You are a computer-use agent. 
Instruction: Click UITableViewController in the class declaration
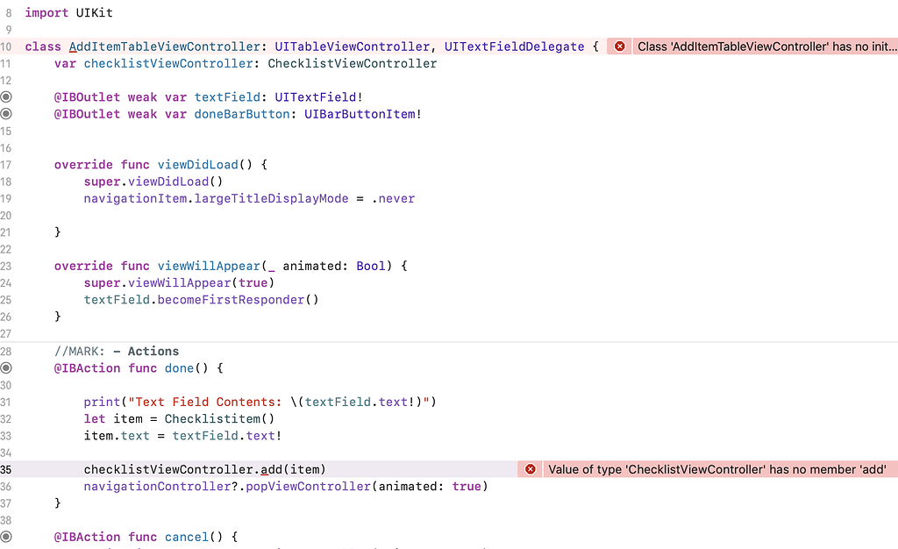pyautogui.click(x=353, y=46)
